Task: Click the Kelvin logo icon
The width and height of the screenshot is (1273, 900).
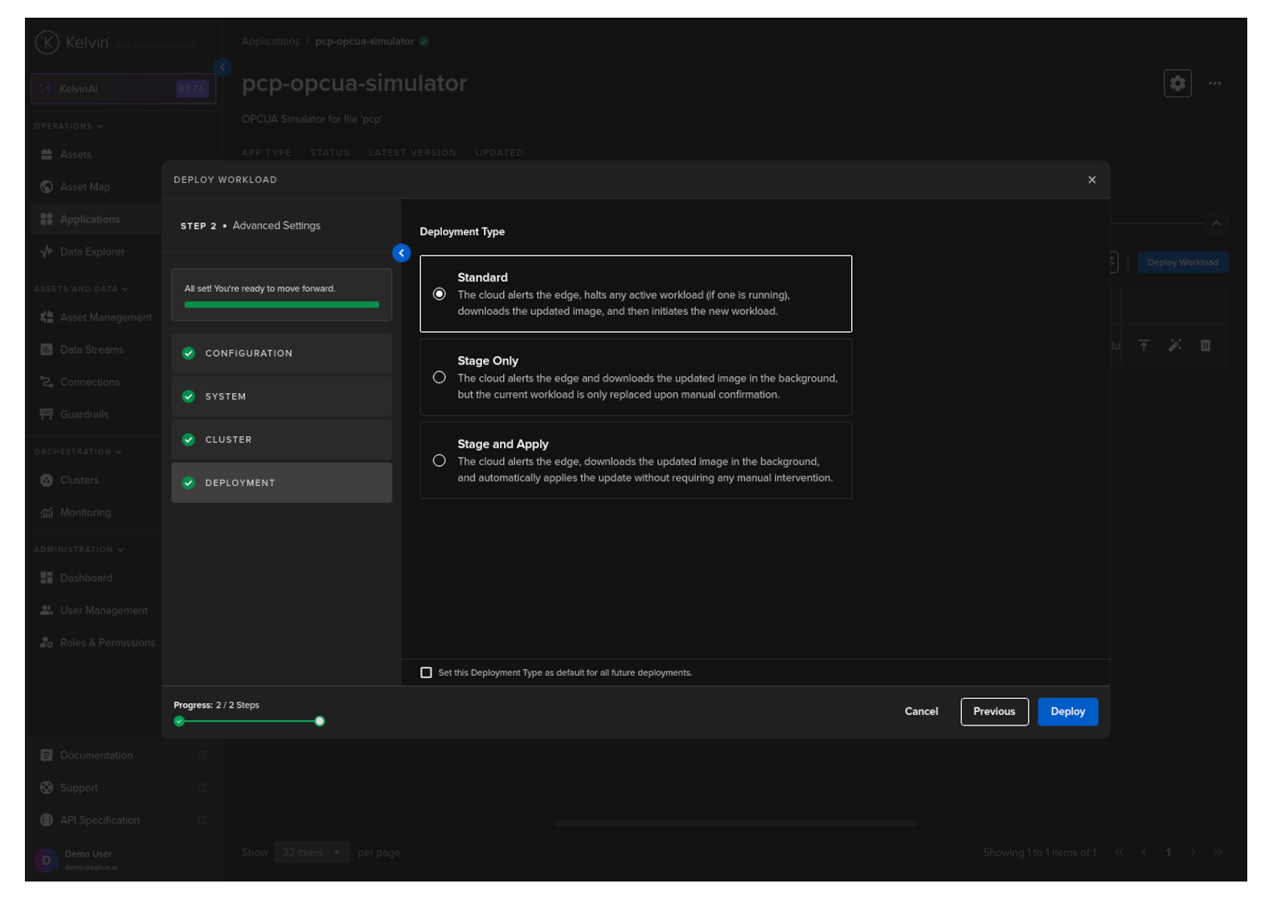Action: (47, 43)
